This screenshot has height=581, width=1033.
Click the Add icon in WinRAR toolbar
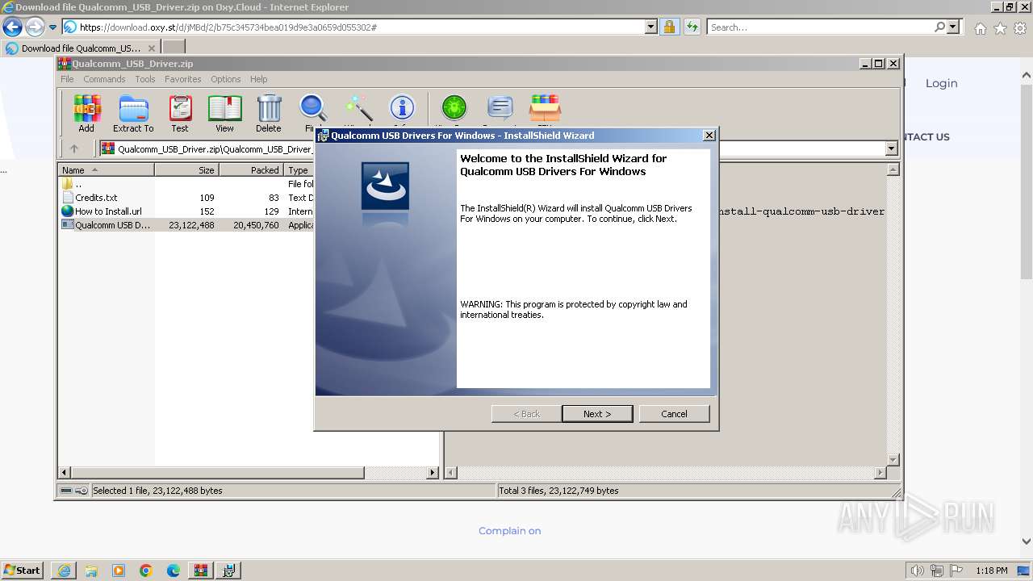86,114
